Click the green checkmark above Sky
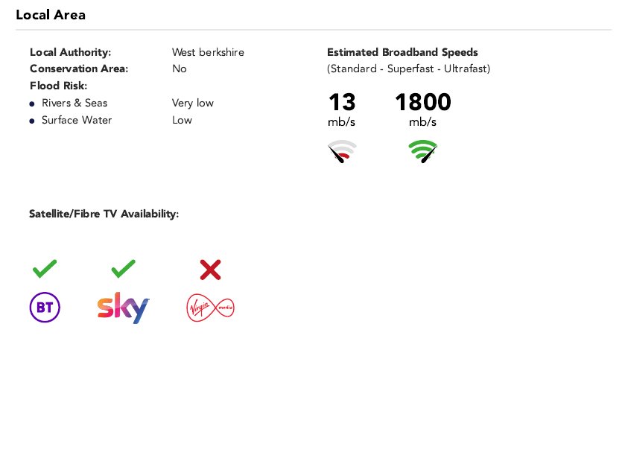Viewport: 625px width, 458px height. [123, 269]
